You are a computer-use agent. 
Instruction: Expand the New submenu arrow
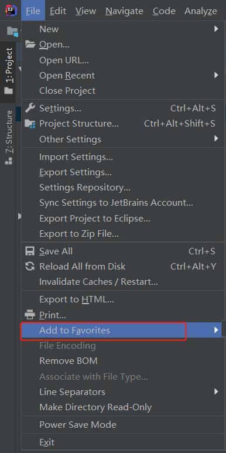tap(216, 29)
